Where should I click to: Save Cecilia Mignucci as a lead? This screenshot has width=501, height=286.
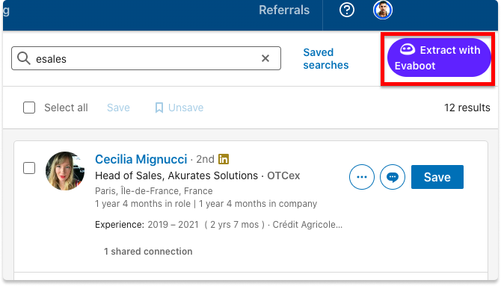[437, 177]
